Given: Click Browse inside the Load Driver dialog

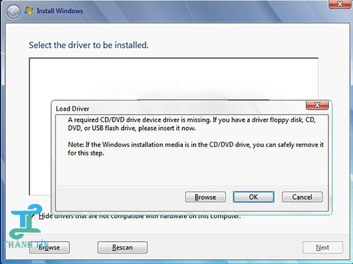Looking at the screenshot, I should click(x=205, y=197).
